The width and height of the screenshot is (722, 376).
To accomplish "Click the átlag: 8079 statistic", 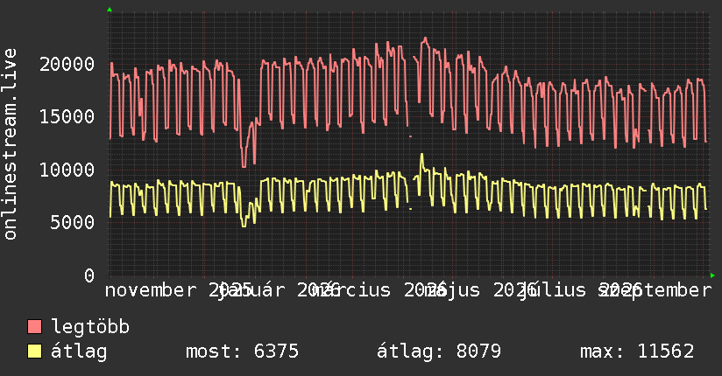I will tap(439, 352).
